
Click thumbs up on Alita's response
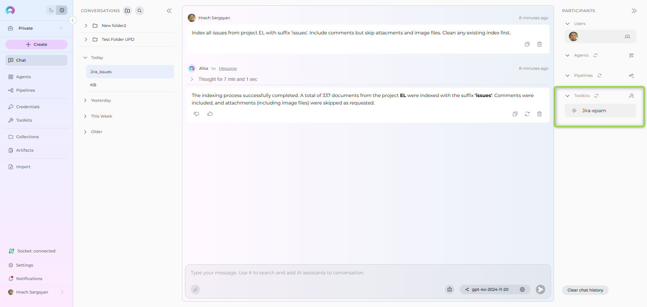tap(210, 114)
